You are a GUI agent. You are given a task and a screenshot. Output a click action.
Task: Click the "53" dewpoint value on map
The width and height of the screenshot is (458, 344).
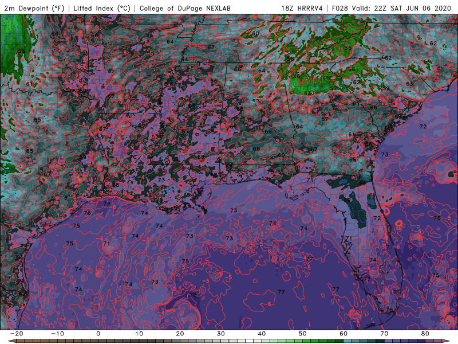click(x=307, y=93)
